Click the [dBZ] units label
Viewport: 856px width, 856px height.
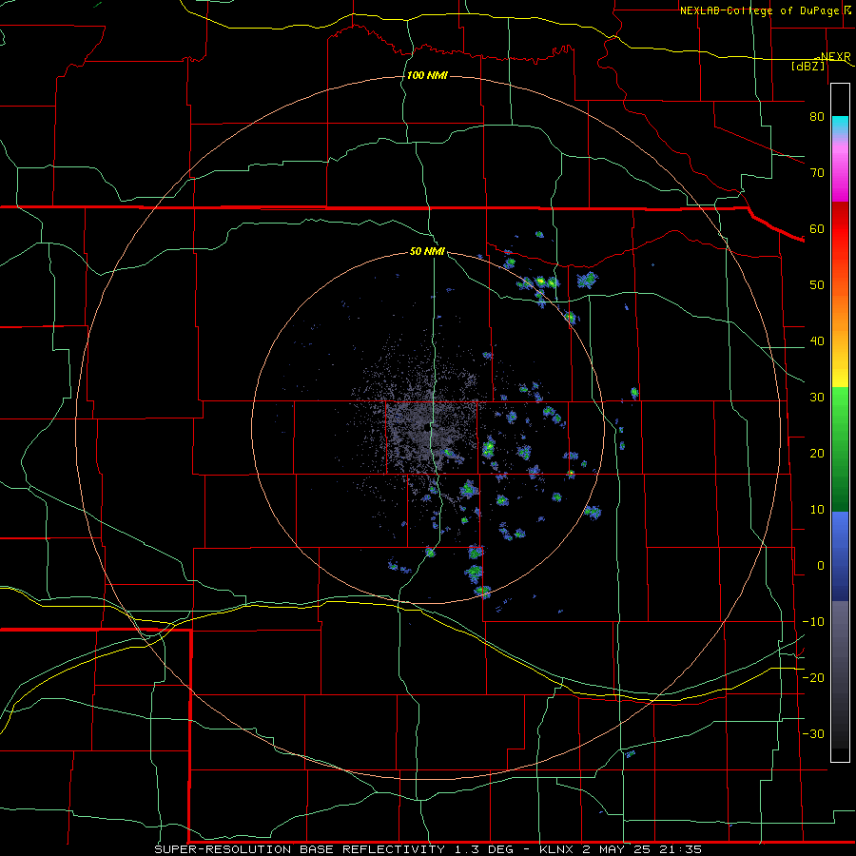click(808, 66)
